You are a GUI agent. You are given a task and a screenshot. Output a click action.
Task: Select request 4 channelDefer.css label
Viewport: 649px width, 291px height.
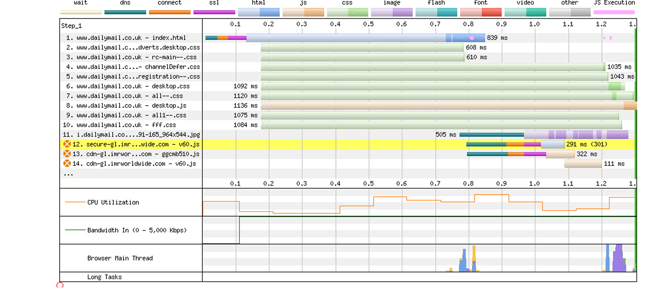click(x=133, y=67)
